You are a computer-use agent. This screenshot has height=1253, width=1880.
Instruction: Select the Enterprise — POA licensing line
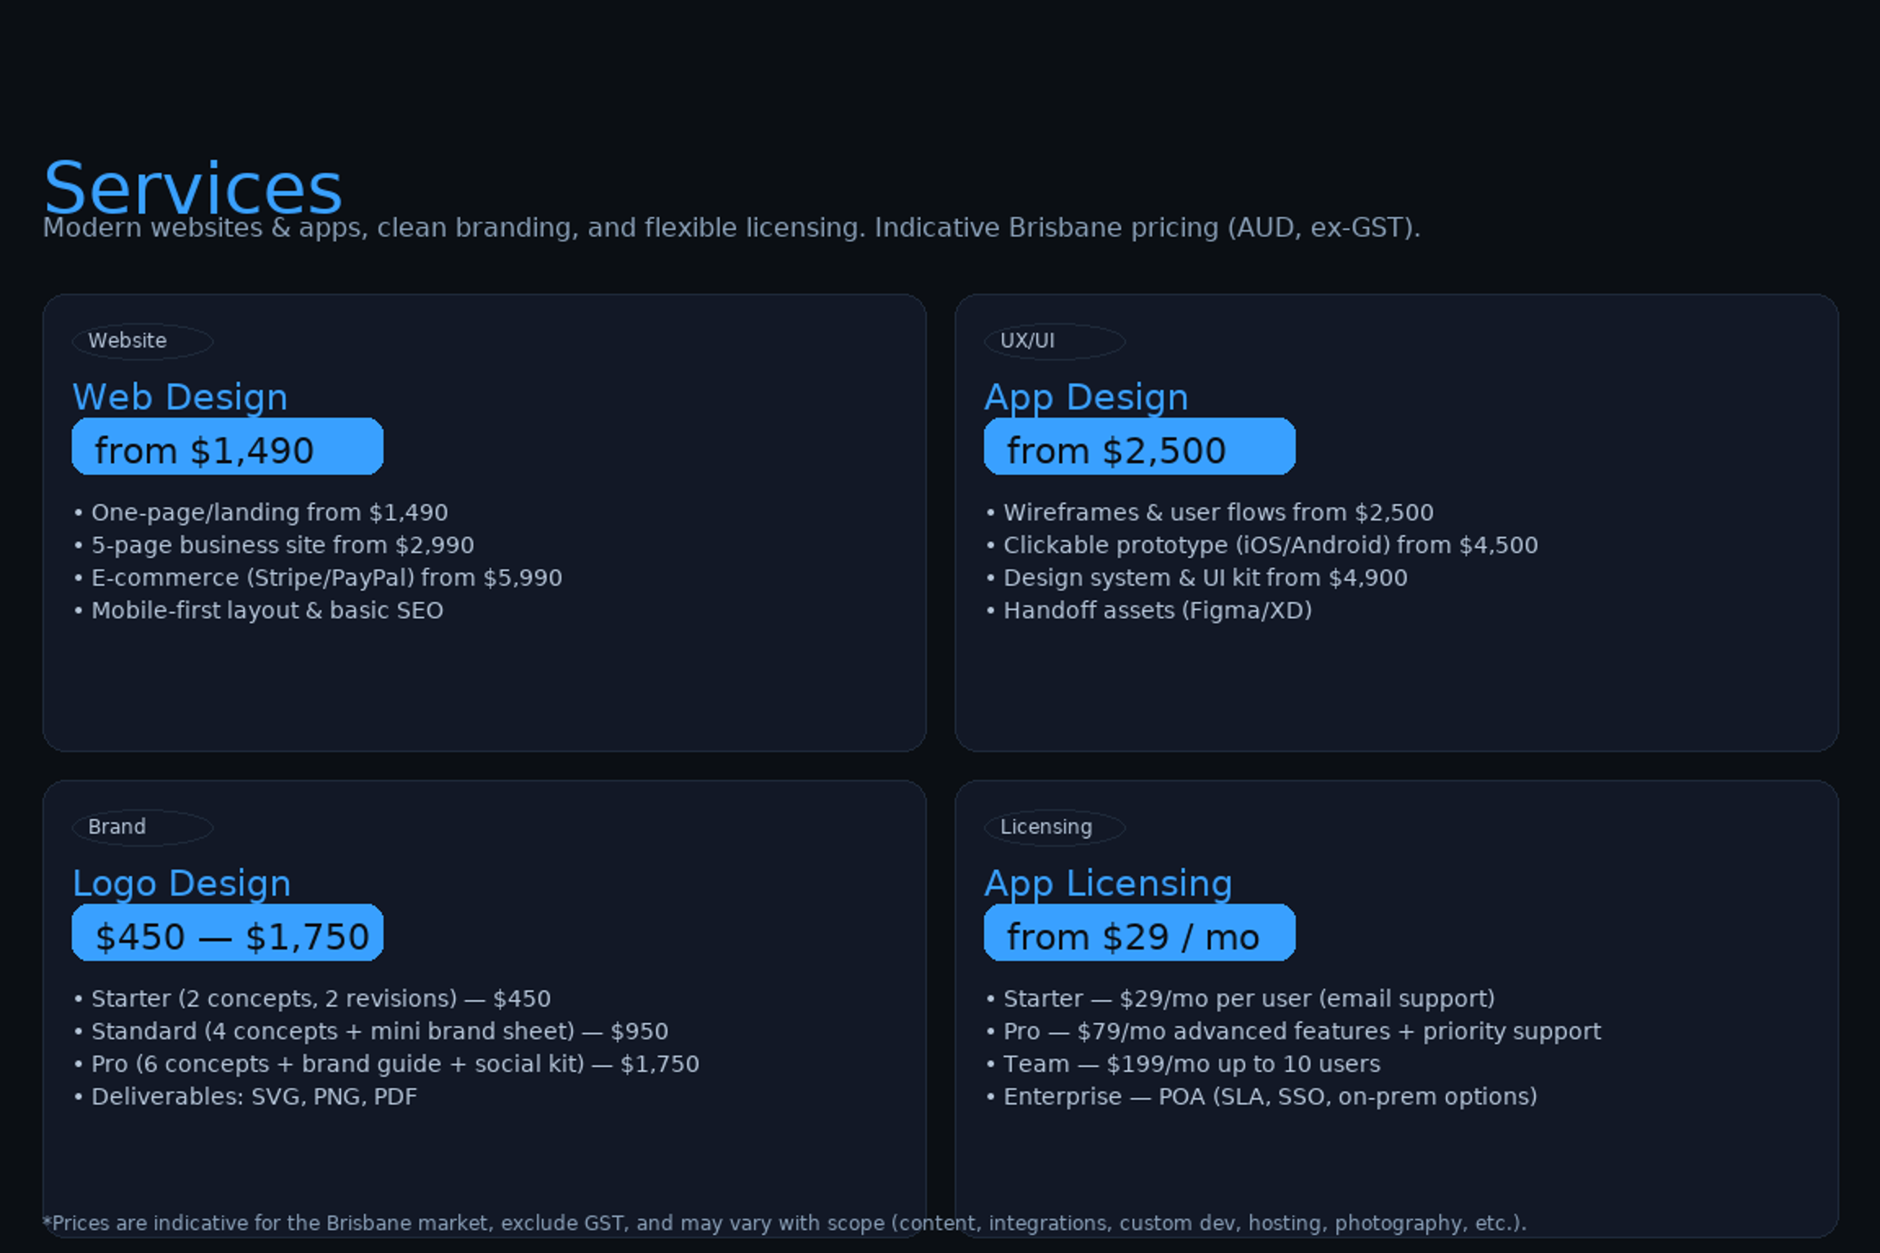click(1270, 1097)
